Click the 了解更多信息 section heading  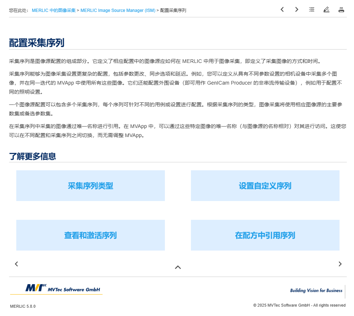point(33,157)
